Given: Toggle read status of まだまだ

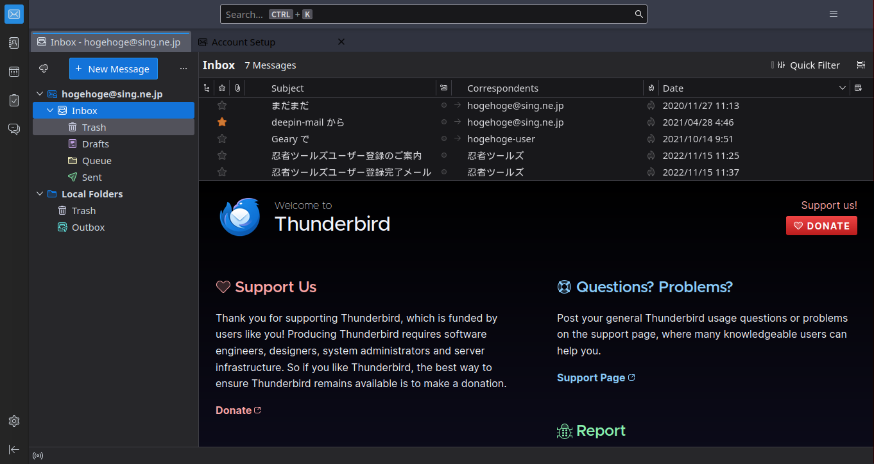Looking at the screenshot, I should [x=443, y=105].
